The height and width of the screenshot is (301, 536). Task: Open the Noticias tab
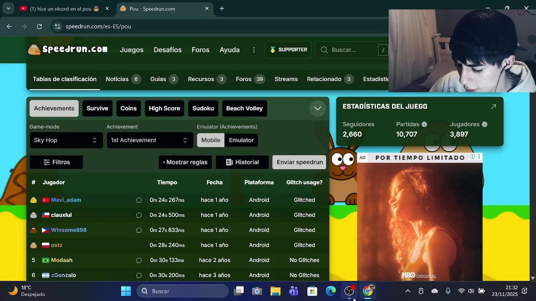point(123,79)
